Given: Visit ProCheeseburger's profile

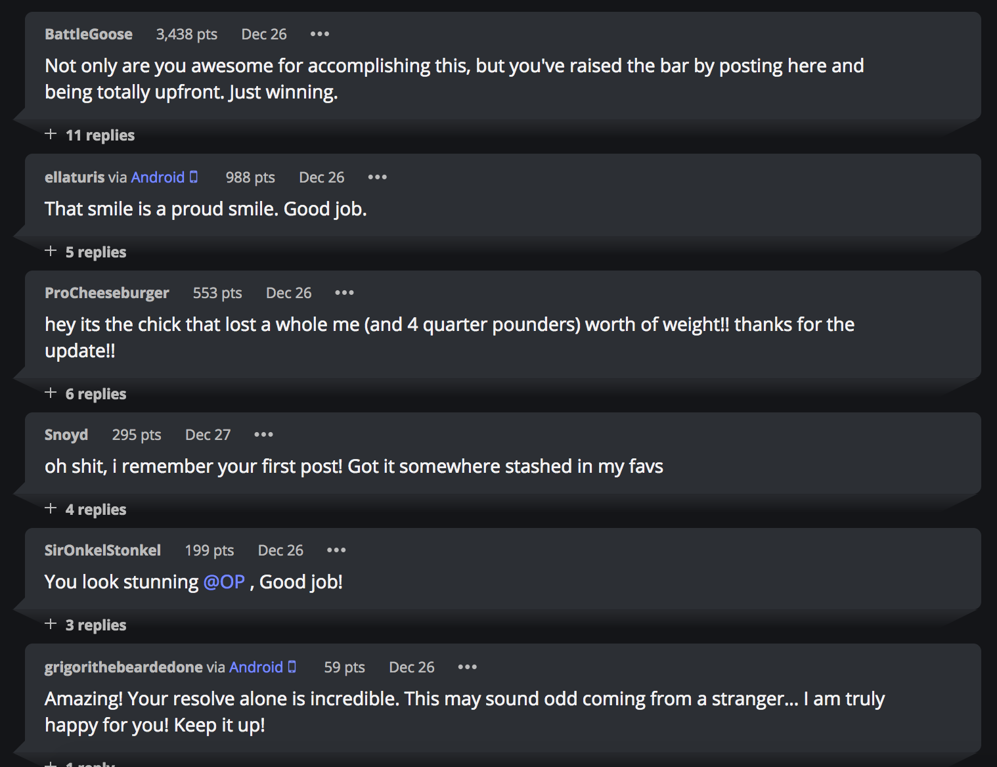Looking at the screenshot, I should [x=106, y=293].
